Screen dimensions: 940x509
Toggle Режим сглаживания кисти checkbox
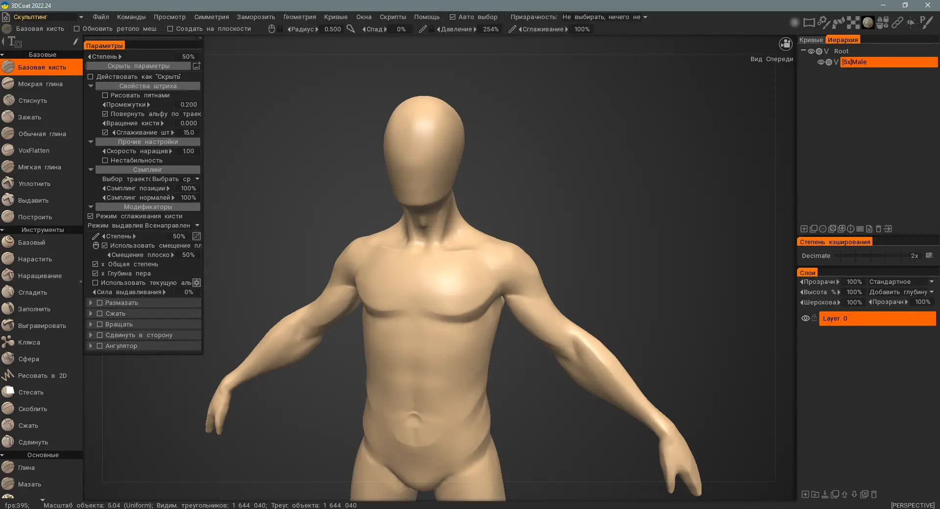coord(90,216)
